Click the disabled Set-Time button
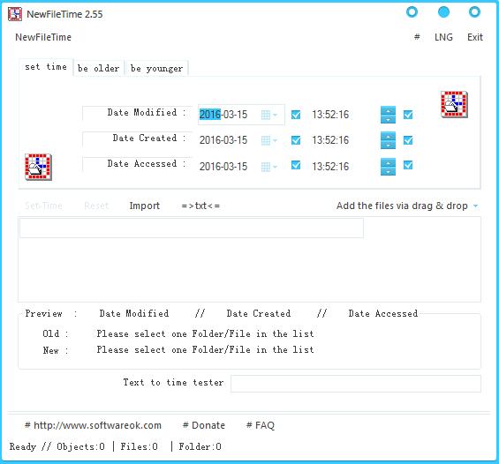The height and width of the screenshot is (464, 499). coord(43,206)
